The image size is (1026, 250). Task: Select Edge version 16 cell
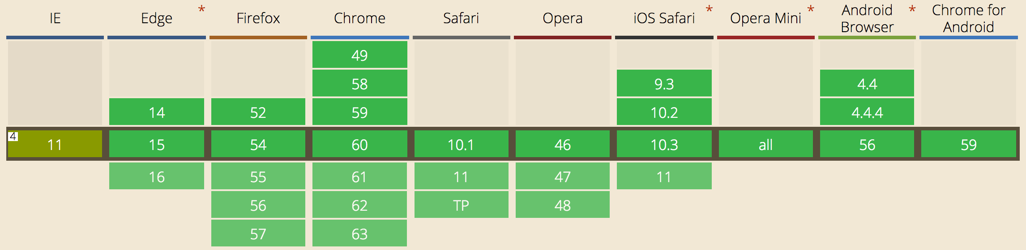(x=157, y=176)
